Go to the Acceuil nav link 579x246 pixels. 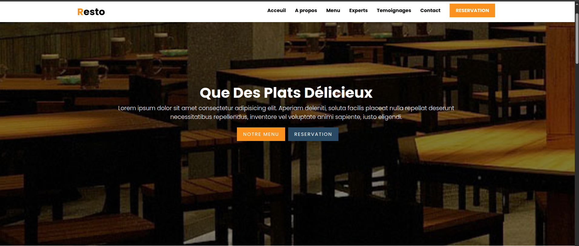tap(276, 11)
